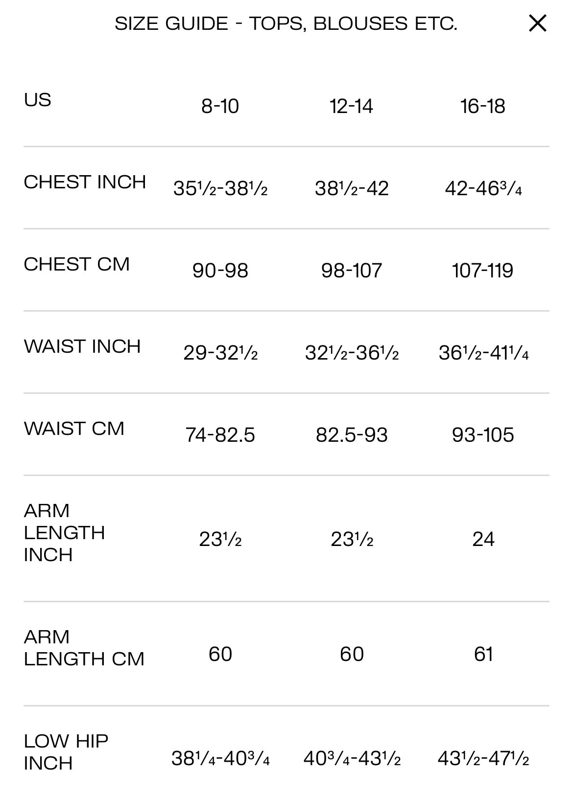Select US size 12-14 column header
Viewport: 573px width, 796px height.
[351, 106]
